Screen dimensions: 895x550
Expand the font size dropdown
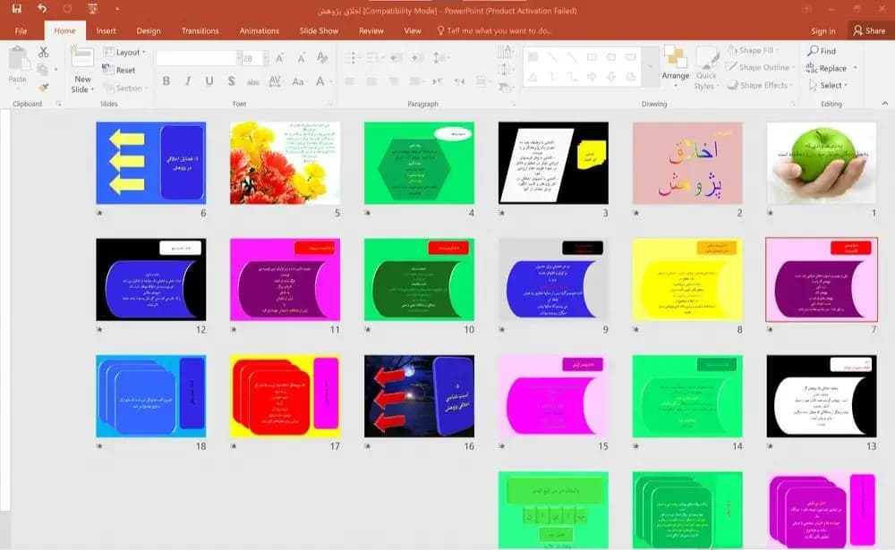tap(266, 57)
